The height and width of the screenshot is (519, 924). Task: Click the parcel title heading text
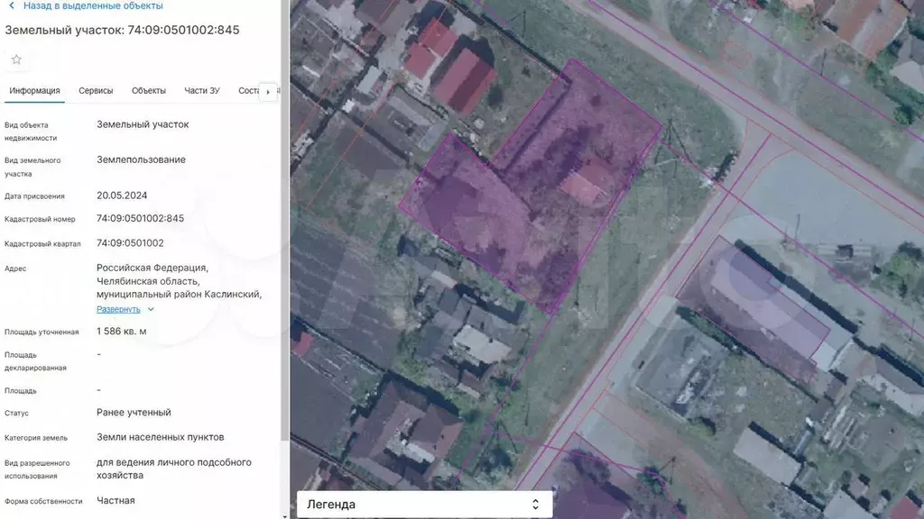tap(123, 30)
